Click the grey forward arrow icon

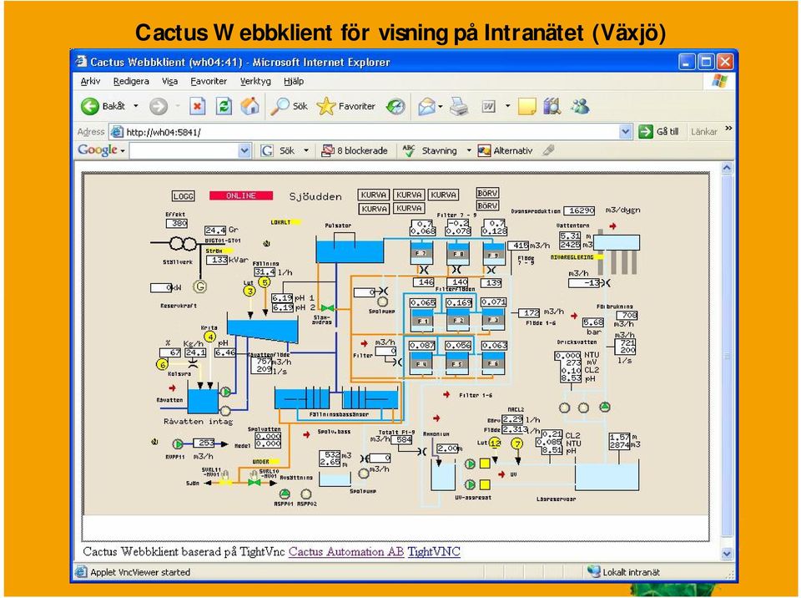click(159, 106)
